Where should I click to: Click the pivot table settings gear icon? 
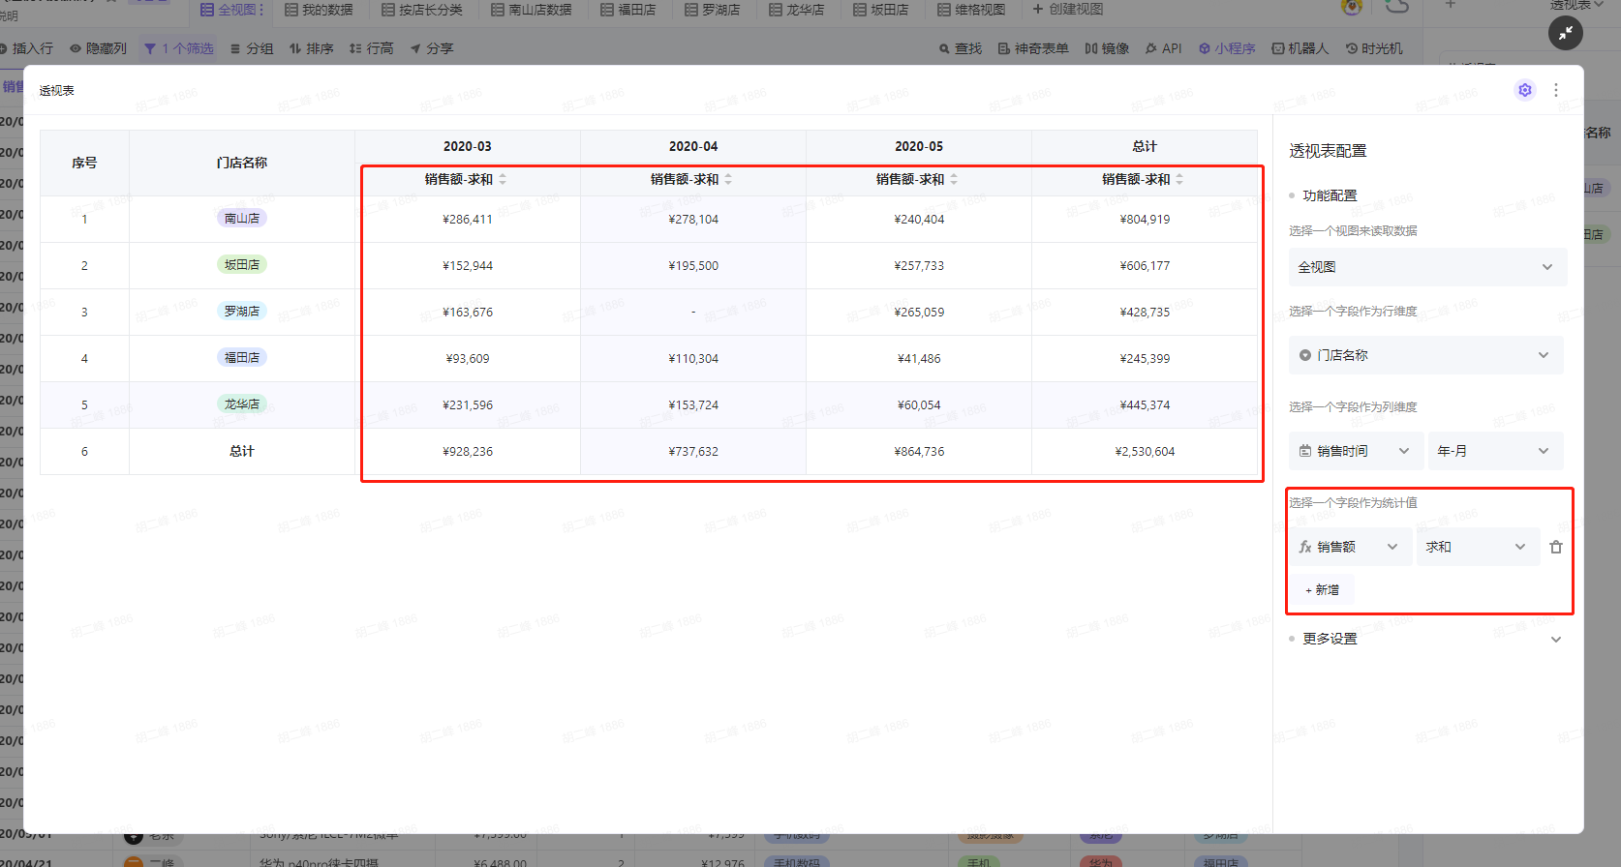[x=1524, y=90]
